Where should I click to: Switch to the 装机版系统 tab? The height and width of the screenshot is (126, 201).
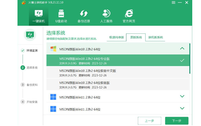point(155,37)
